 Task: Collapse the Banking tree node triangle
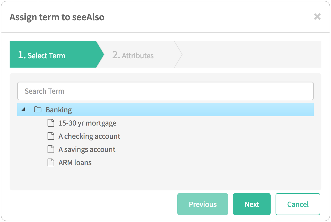click(24, 110)
